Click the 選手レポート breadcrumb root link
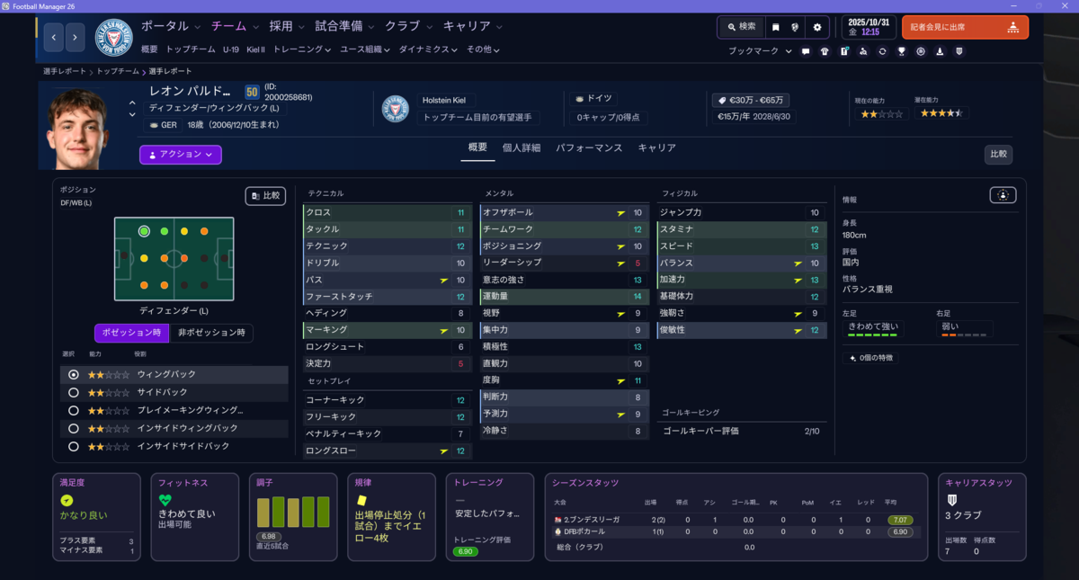 click(65, 71)
